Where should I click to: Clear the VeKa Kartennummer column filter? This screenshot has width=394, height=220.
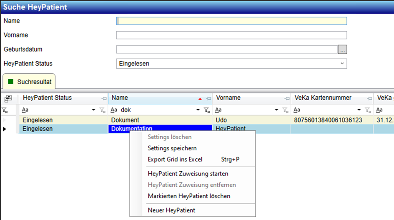point(368,110)
